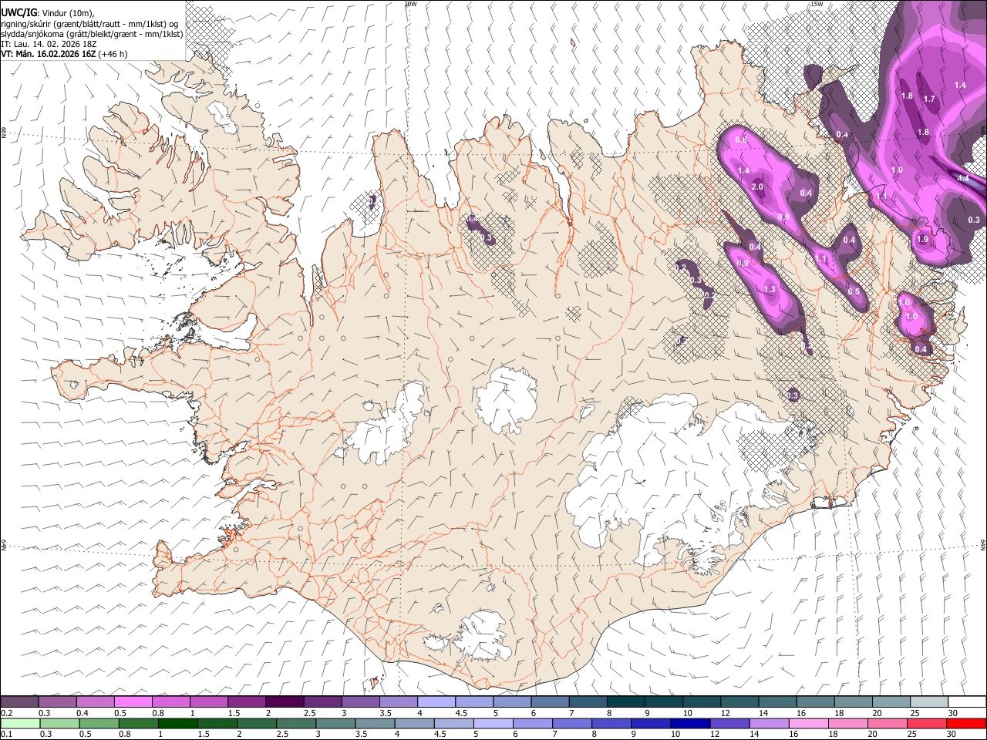Select the crimson swatch between 25 and 30 on the rain scale
987x740 pixels.
(927, 723)
